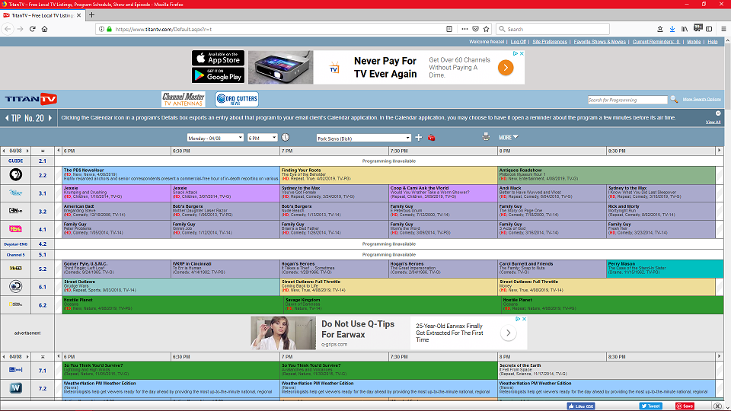Screen dimensions: 731x411
Task: Go to previous day in top grid header
Action: click(4, 151)
